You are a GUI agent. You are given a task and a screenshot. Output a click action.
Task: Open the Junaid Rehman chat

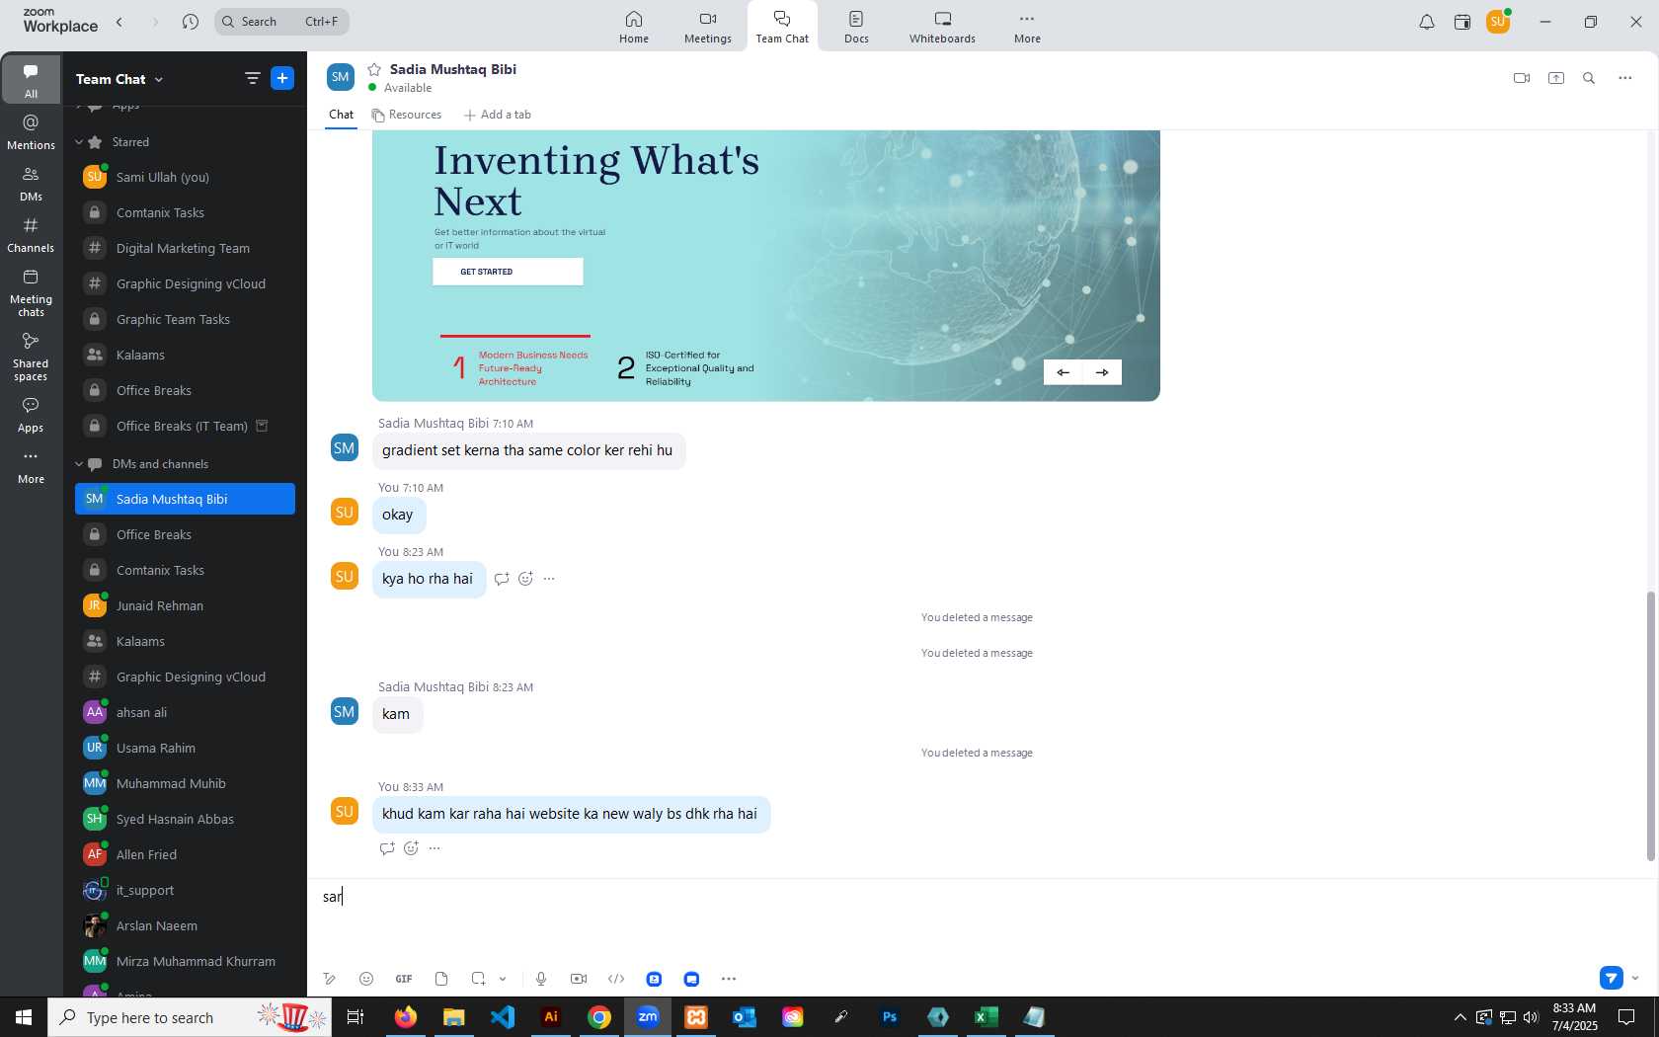tap(185, 605)
